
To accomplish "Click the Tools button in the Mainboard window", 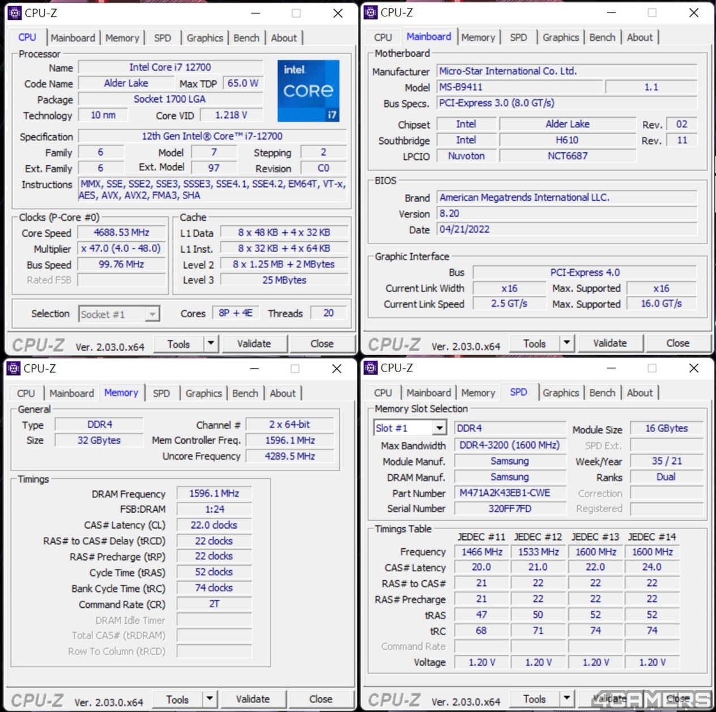I will [534, 343].
